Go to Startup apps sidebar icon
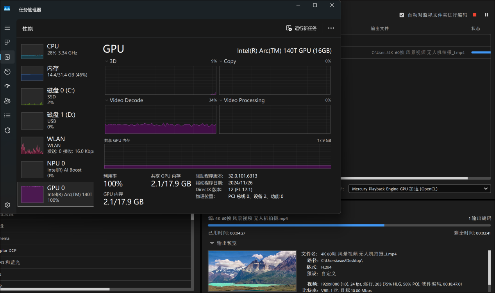Viewport: 495px width, 293px height. (x=7, y=86)
